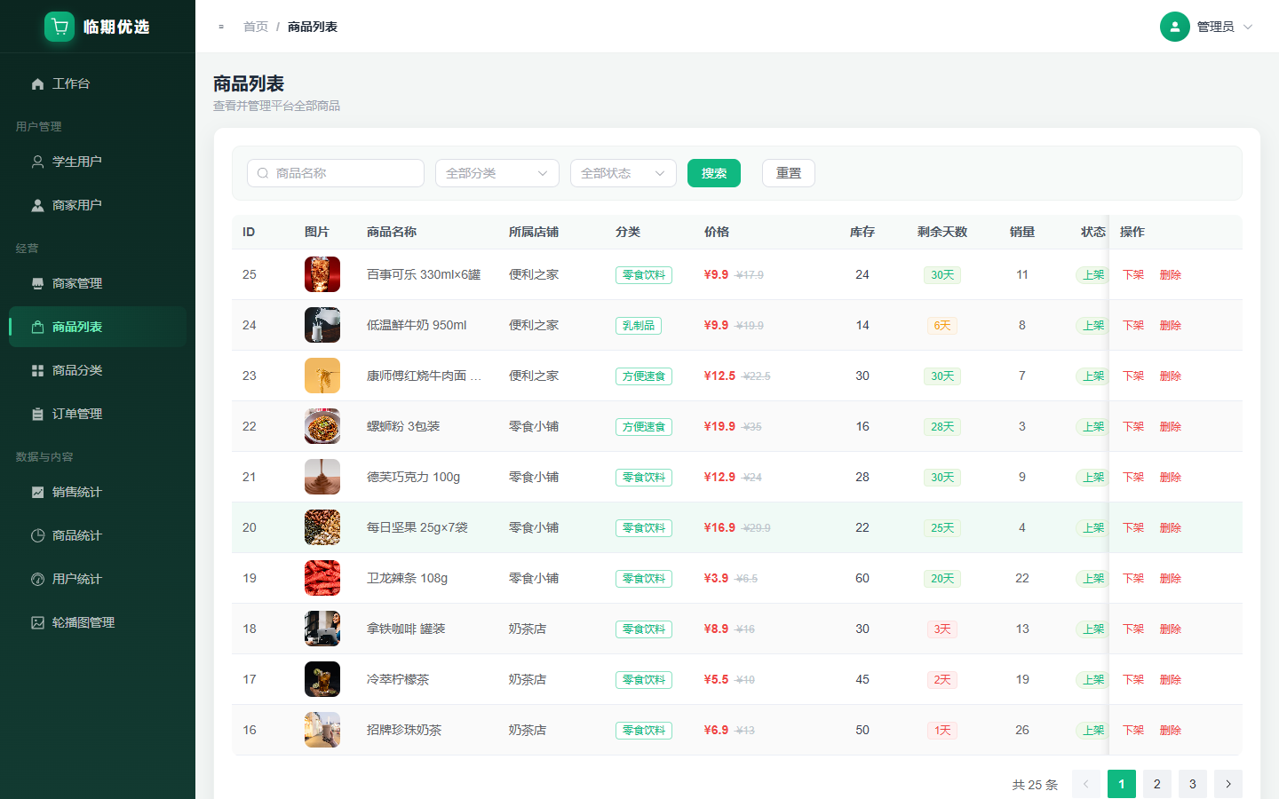
Task: Open 学生用户 menu item
Action: (x=98, y=162)
